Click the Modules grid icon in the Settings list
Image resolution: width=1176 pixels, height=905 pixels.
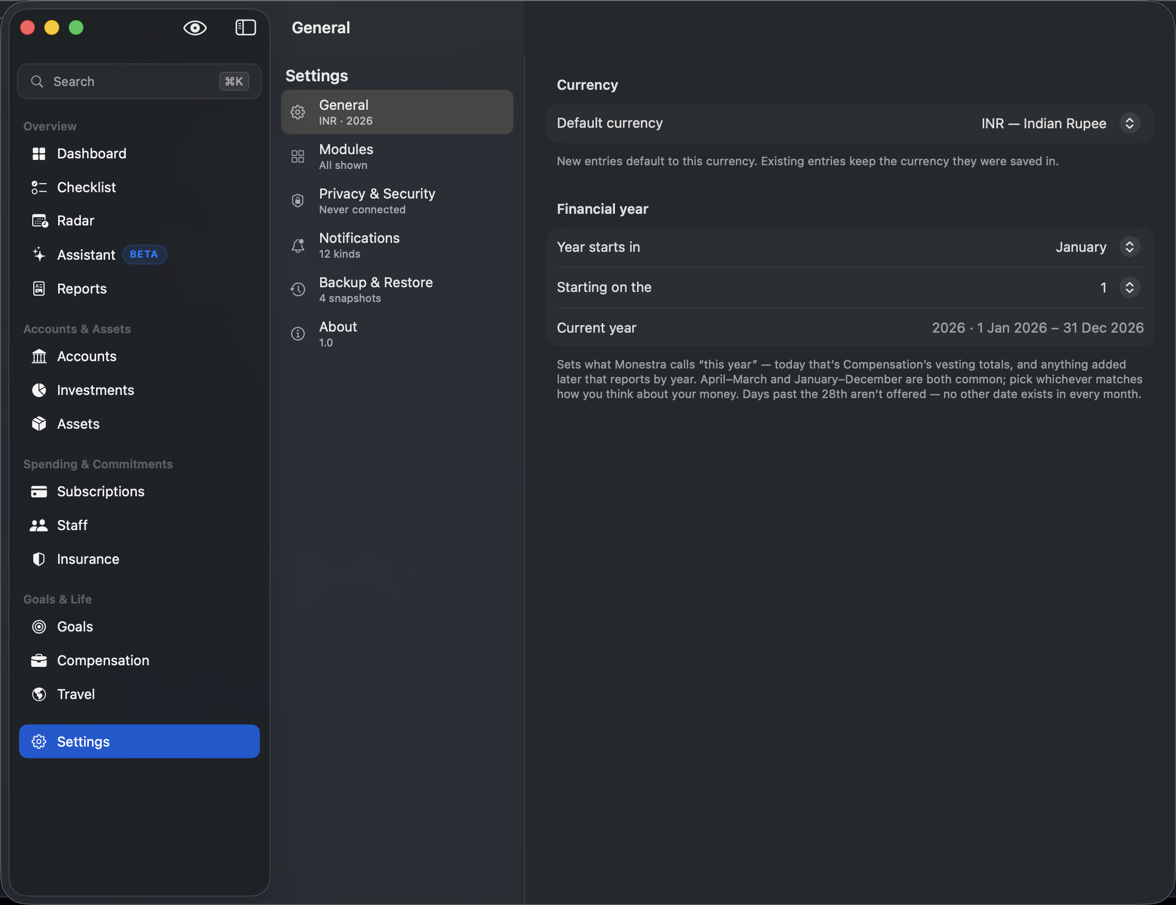click(x=298, y=157)
